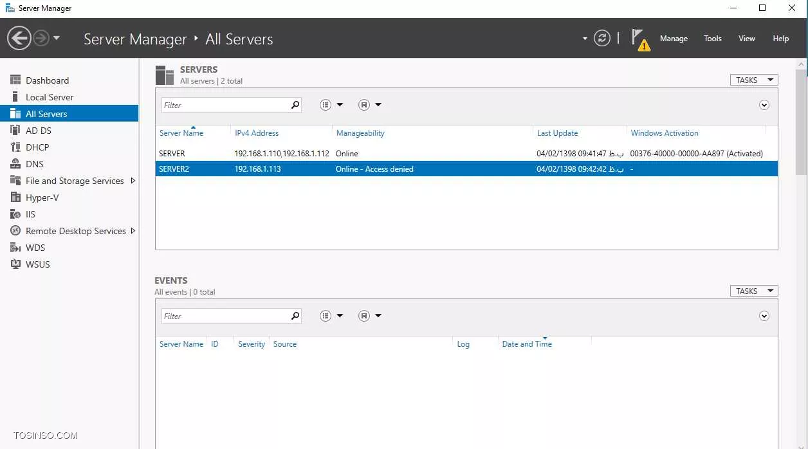The width and height of the screenshot is (808, 449).
Task: Click Remote Desktop Services icon
Action: coord(15,231)
